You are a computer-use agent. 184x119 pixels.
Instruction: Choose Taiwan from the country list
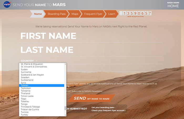click(42, 86)
